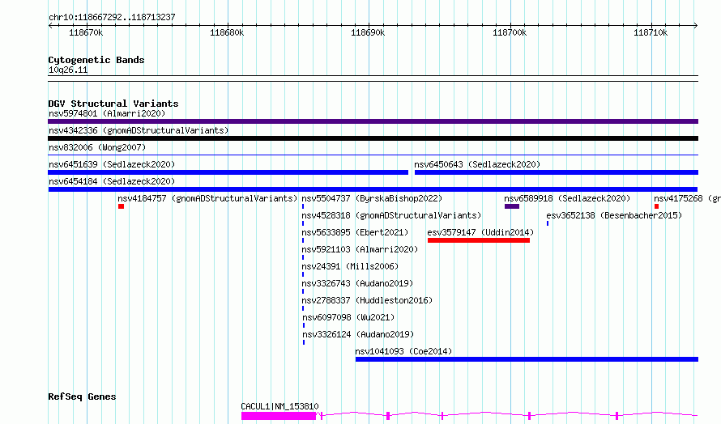Viewport: 721px width, 424px height.
Task: Open the nsv832006 (Wong2007) label
Action: tap(97, 147)
